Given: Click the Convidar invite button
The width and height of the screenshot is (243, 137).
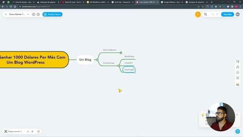Looking at the screenshot, I should point(227,14).
